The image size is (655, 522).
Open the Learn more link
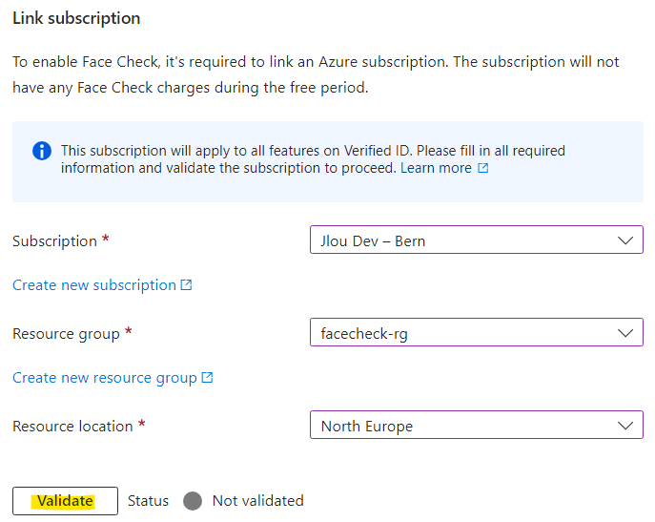click(x=436, y=168)
